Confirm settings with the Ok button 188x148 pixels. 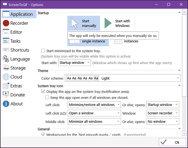pos(172,142)
